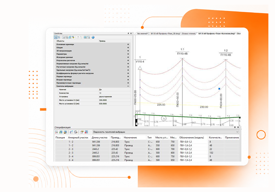Select the 2 - 3 Провод row with quantity 132
The image size is (275, 192).
(147, 153)
